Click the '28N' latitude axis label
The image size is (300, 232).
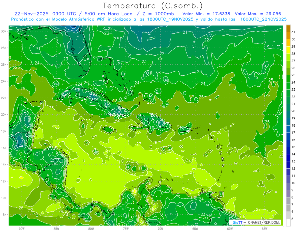click(x=4, y=48)
